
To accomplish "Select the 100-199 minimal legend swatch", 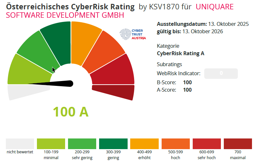I will pos(51,144).
